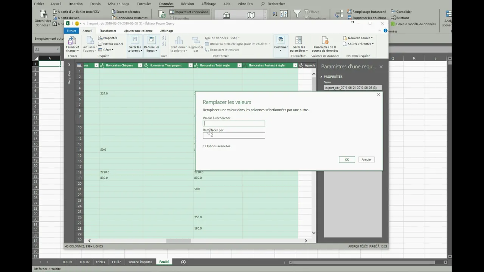
Task: Click Supprimer les doublons in Excel ribbon
Action: [366, 18]
